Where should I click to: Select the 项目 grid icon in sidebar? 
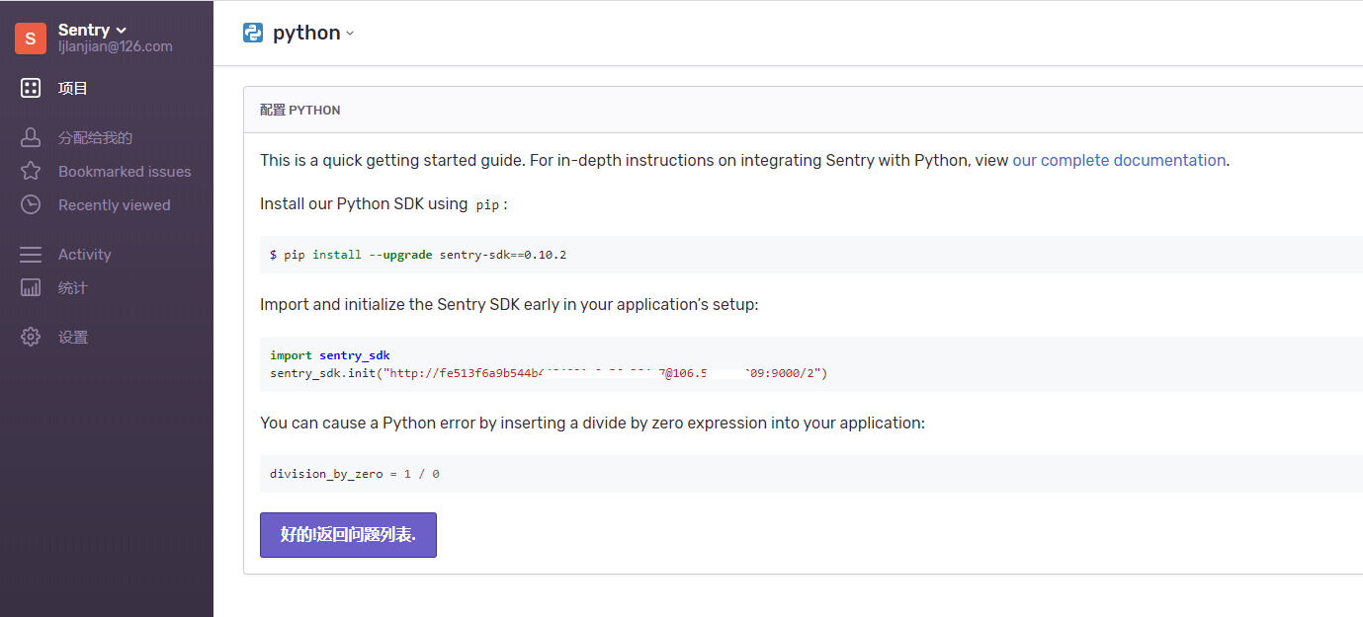(x=30, y=88)
